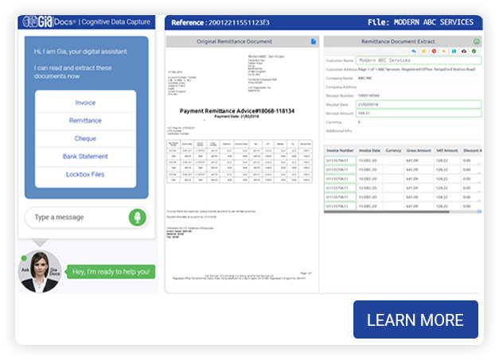The height and width of the screenshot is (360, 499).
Task: Click the green microphone icon
Action: 138,218
